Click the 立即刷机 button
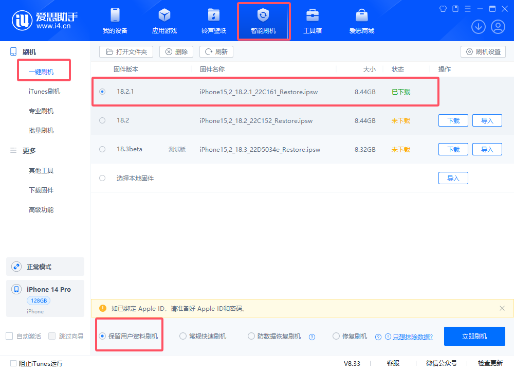Image resolution: width=514 pixels, height=371 pixels. pos(474,336)
